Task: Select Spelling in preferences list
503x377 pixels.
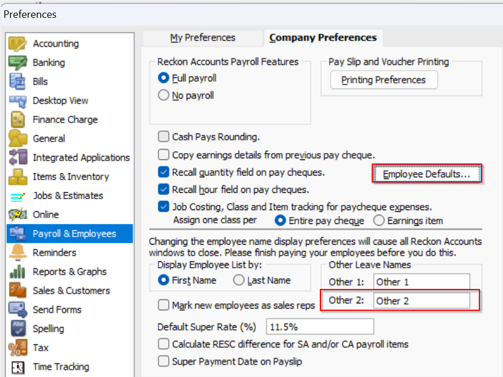Action: [x=48, y=329]
